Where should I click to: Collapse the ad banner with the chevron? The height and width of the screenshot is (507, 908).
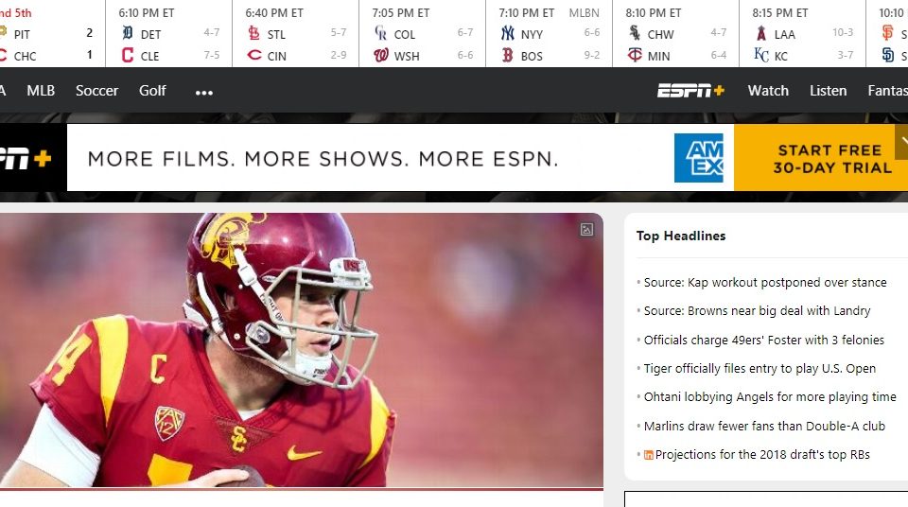(x=902, y=141)
